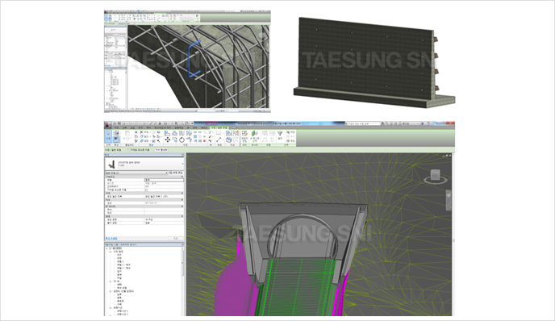
Task: Click the title bar search box
Action: pos(363,123)
